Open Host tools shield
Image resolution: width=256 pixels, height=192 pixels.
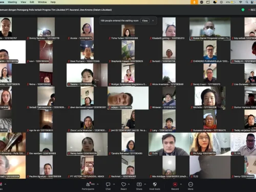click(x=155, y=186)
